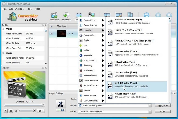Click the preview seek slider handle
The height and width of the screenshot is (119, 178).
tap(43, 105)
